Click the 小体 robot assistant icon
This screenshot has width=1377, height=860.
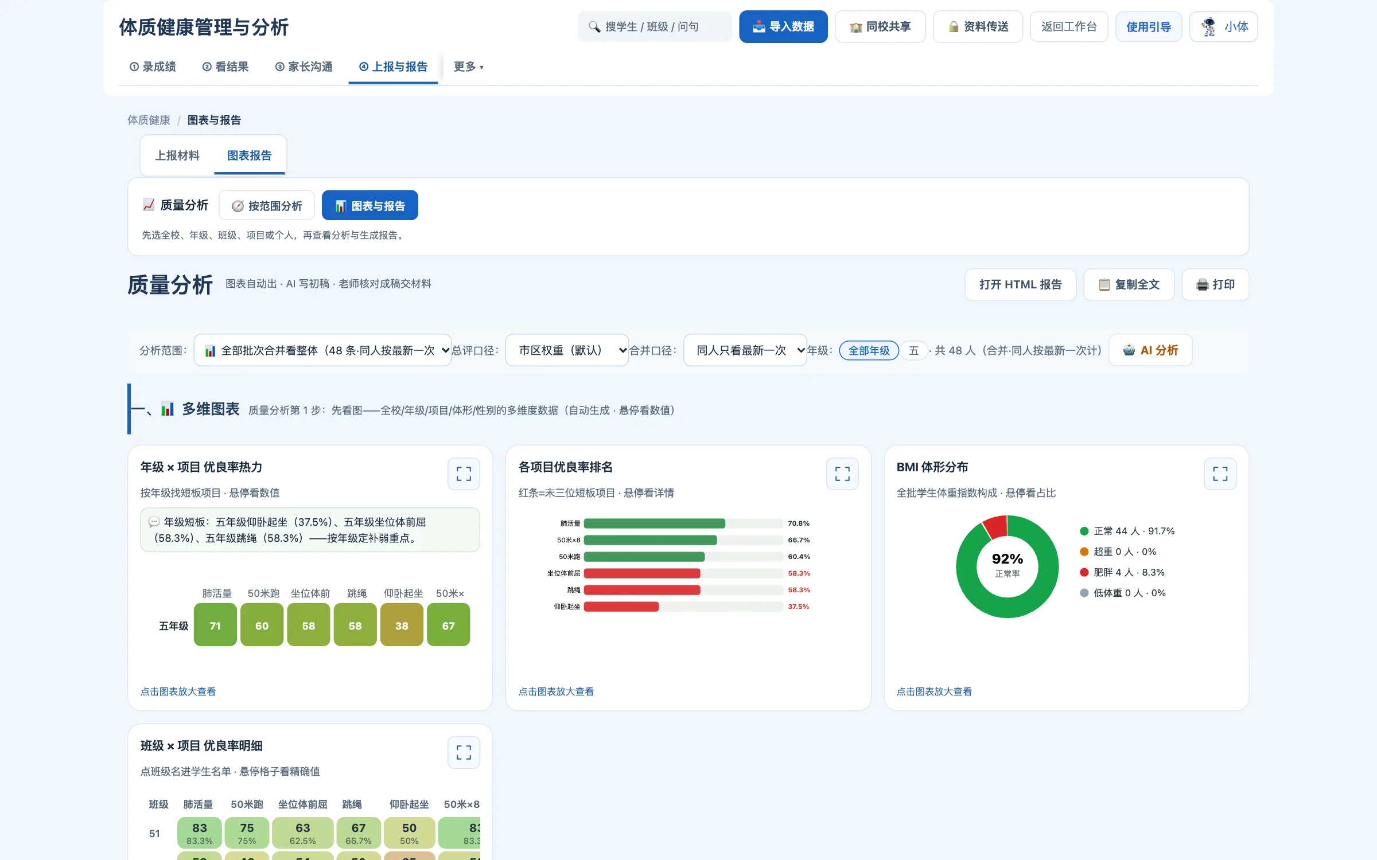point(1209,27)
